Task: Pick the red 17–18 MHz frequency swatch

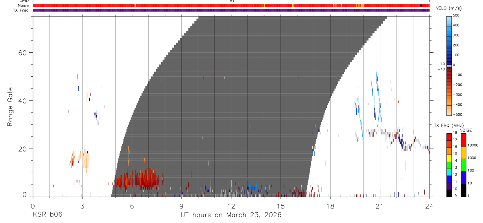Action: tap(449, 137)
